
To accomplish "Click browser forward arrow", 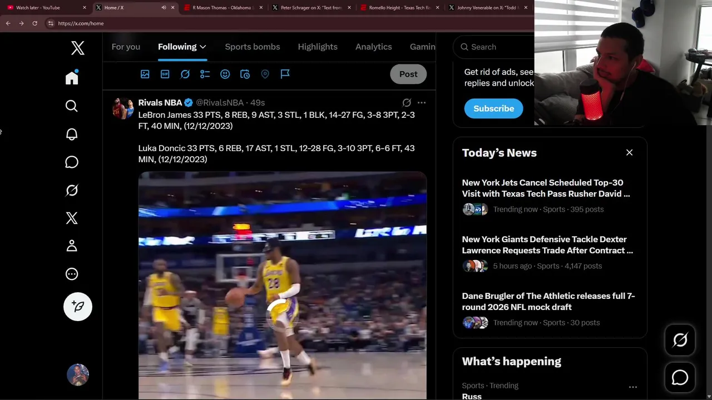I will pyautogui.click(x=21, y=23).
